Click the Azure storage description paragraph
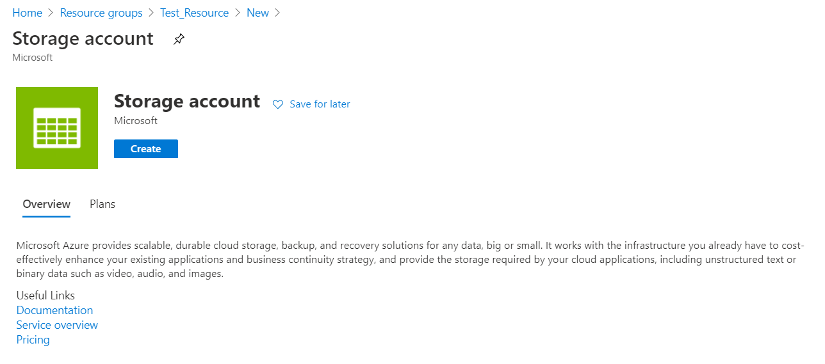This screenshot has height=364, width=825. (410, 260)
